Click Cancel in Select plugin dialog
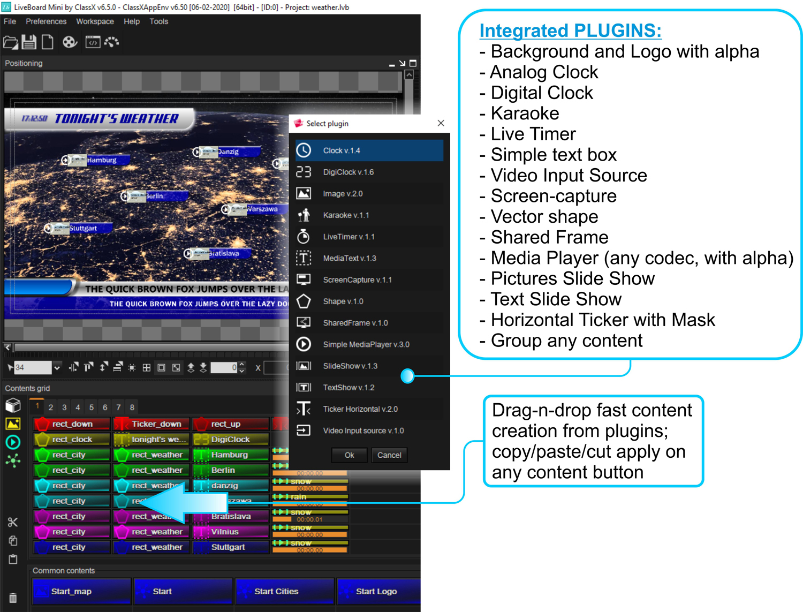 click(389, 455)
